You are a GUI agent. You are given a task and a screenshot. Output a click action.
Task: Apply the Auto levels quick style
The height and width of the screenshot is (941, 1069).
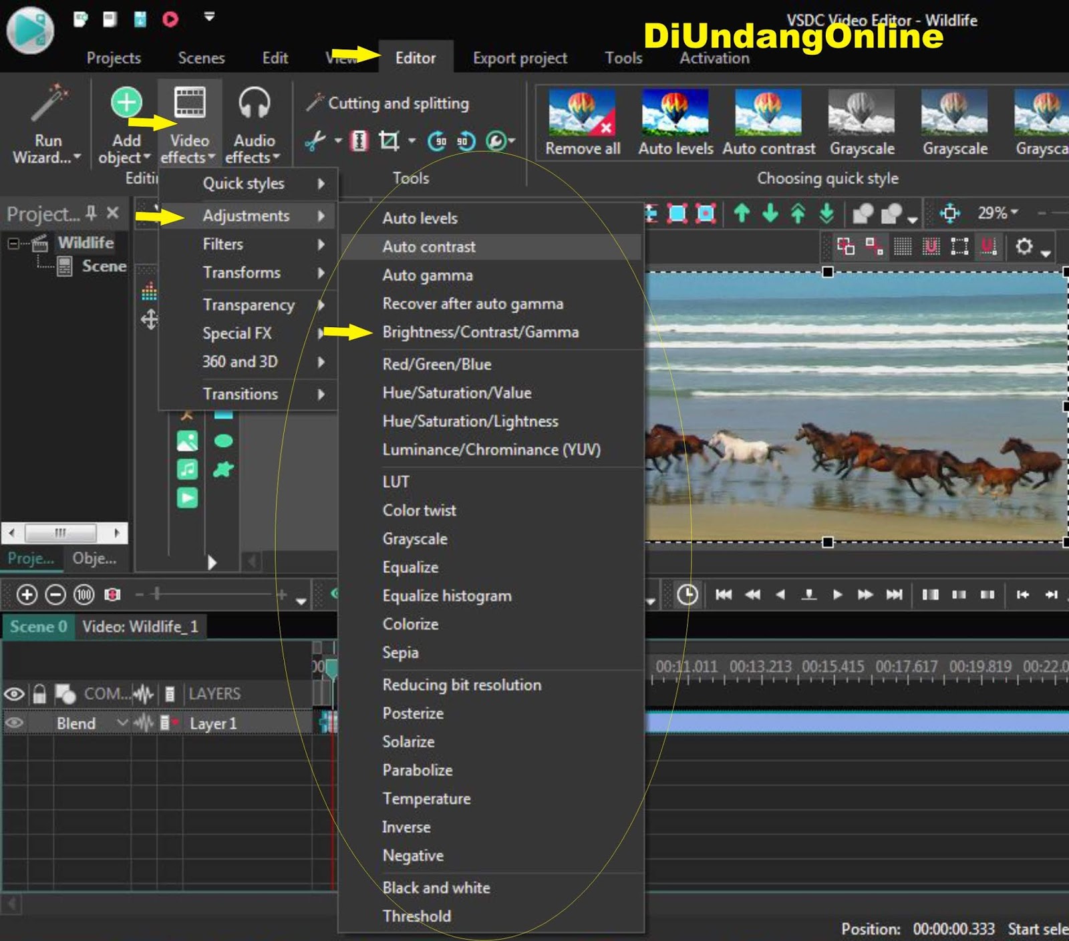point(673,114)
